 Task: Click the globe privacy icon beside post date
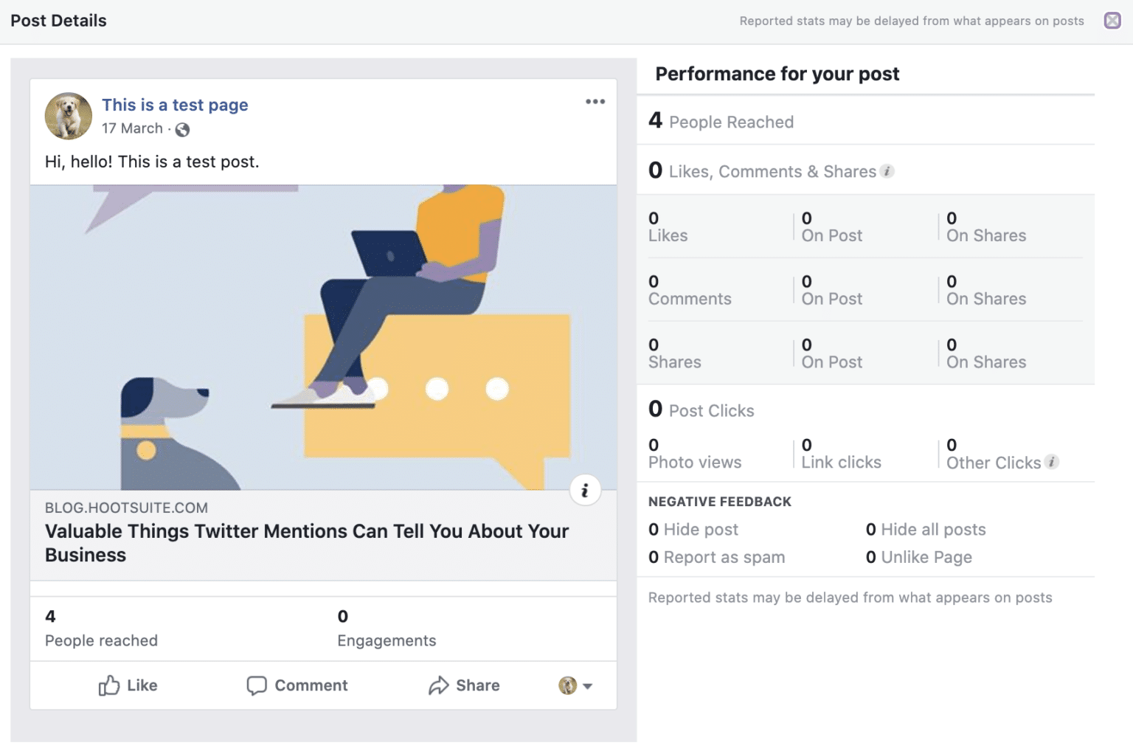[182, 128]
